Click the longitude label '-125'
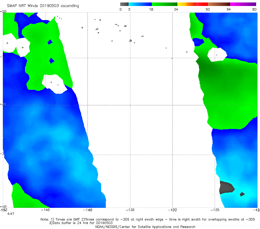Viewport: 260px width, 229px height. tap(215, 210)
